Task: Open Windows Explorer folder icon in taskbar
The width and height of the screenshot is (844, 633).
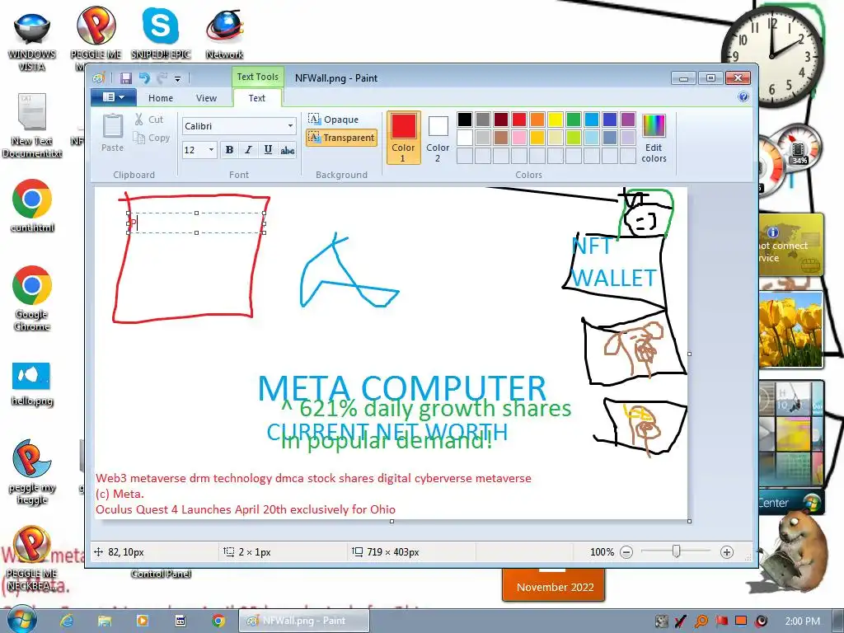Action: pyautogui.click(x=105, y=621)
